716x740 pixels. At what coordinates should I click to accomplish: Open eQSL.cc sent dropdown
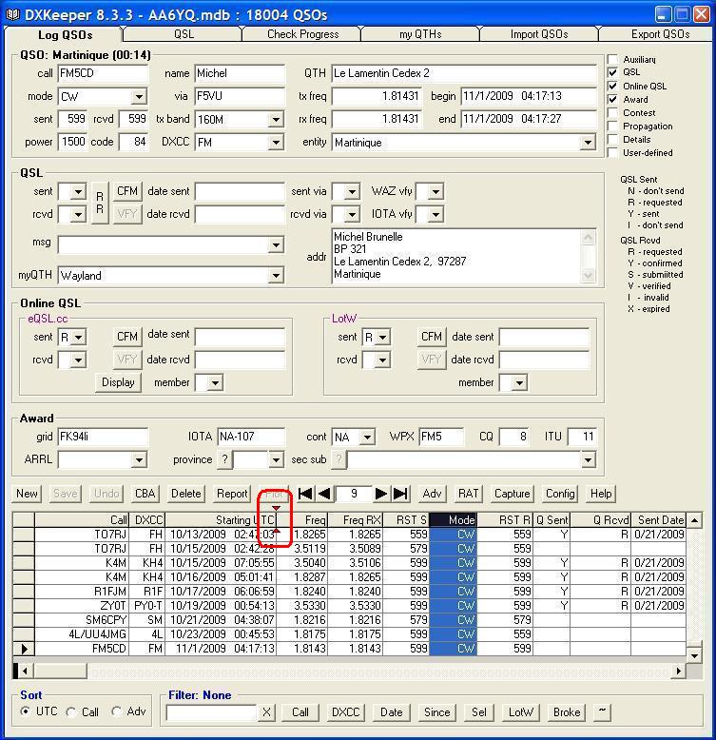click(x=78, y=337)
